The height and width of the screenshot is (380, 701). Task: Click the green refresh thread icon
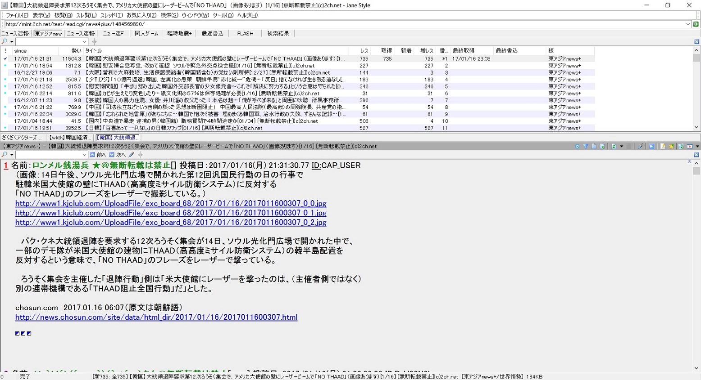(x=613, y=146)
